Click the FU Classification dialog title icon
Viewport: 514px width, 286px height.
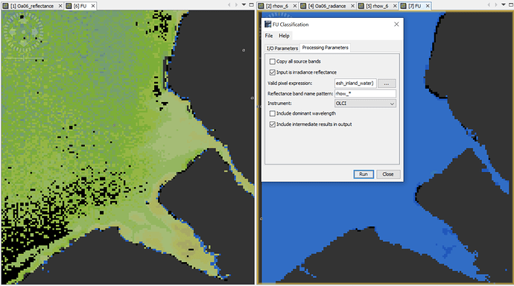[x=268, y=25]
